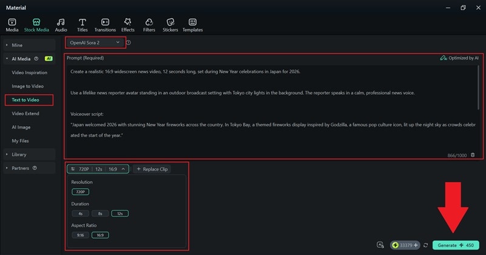Viewport: 486px width, 255px height.
Task: Refresh the credits balance
Action: (x=426, y=245)
